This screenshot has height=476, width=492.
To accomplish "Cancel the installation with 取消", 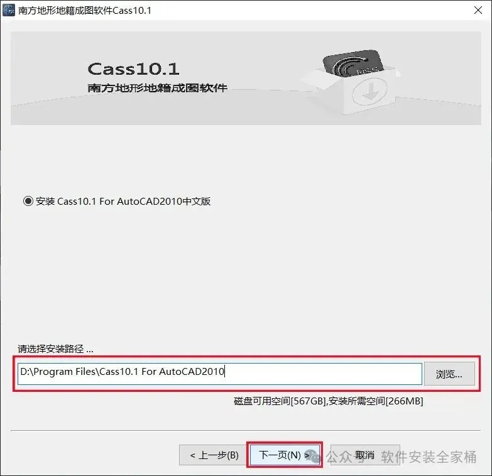I will pos(365,455).
